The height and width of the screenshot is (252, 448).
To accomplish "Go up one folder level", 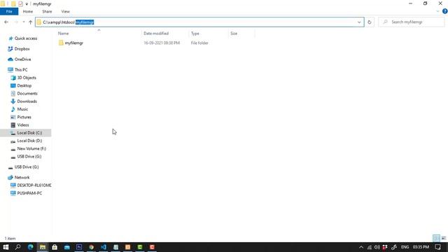I will click(31, 22).
